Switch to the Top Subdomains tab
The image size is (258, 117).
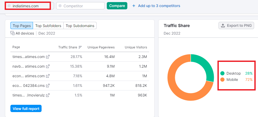[80, 26]
